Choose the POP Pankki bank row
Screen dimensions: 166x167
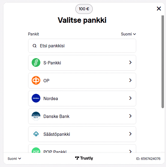pos(82,148)
